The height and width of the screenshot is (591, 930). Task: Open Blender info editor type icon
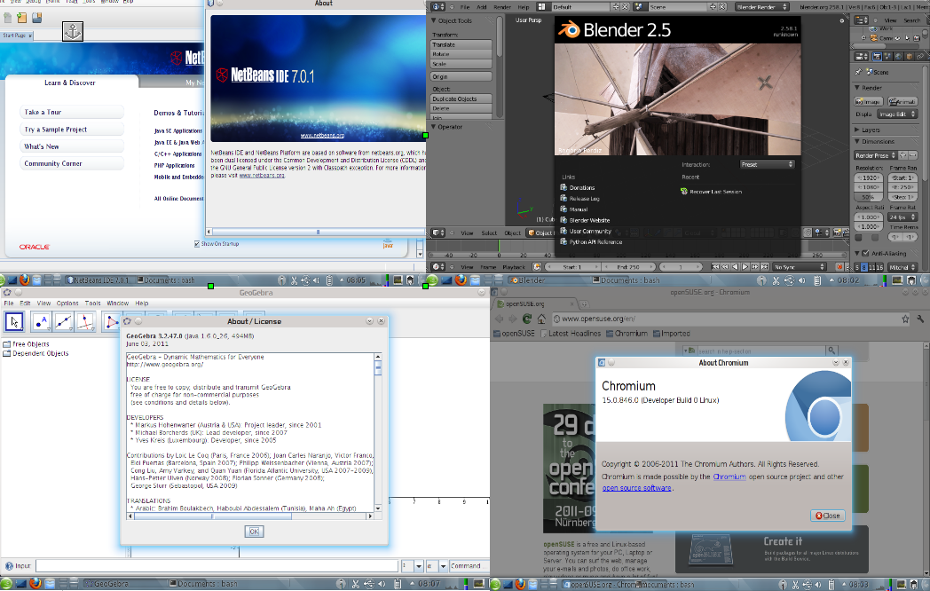[437, 7]
